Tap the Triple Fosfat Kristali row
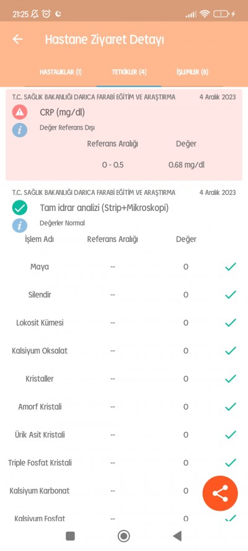The height and width of the screenshot is (551, 248). point(124,463)
